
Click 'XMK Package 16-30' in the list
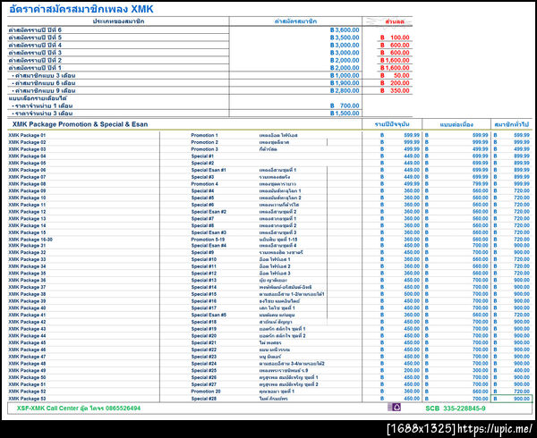(30, 240)
